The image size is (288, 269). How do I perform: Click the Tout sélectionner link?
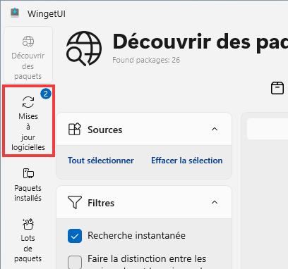click(x=101, y=161)
